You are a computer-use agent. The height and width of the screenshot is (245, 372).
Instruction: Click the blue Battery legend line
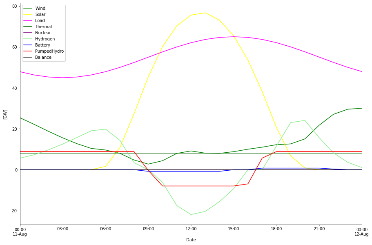(28, 45)
